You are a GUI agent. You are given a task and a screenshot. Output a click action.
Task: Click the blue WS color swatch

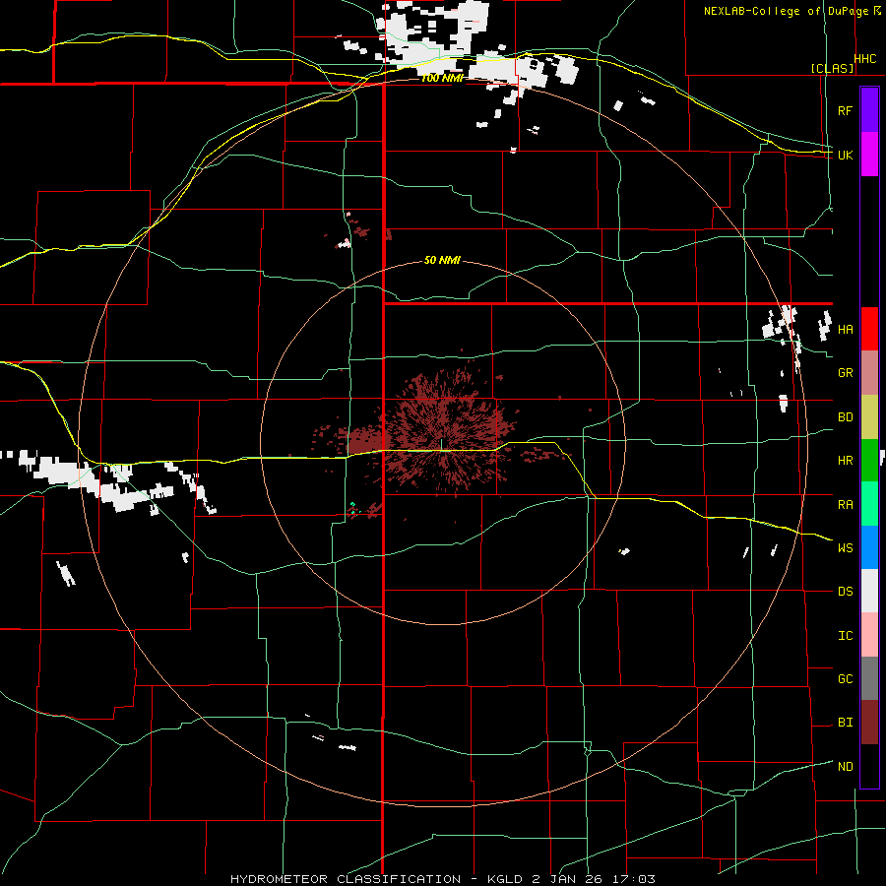[x=869, y=547]
